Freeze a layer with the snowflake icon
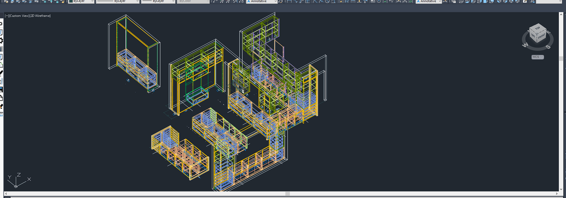Viewport: 566px width, 198px height. click(x=44, y=1)
